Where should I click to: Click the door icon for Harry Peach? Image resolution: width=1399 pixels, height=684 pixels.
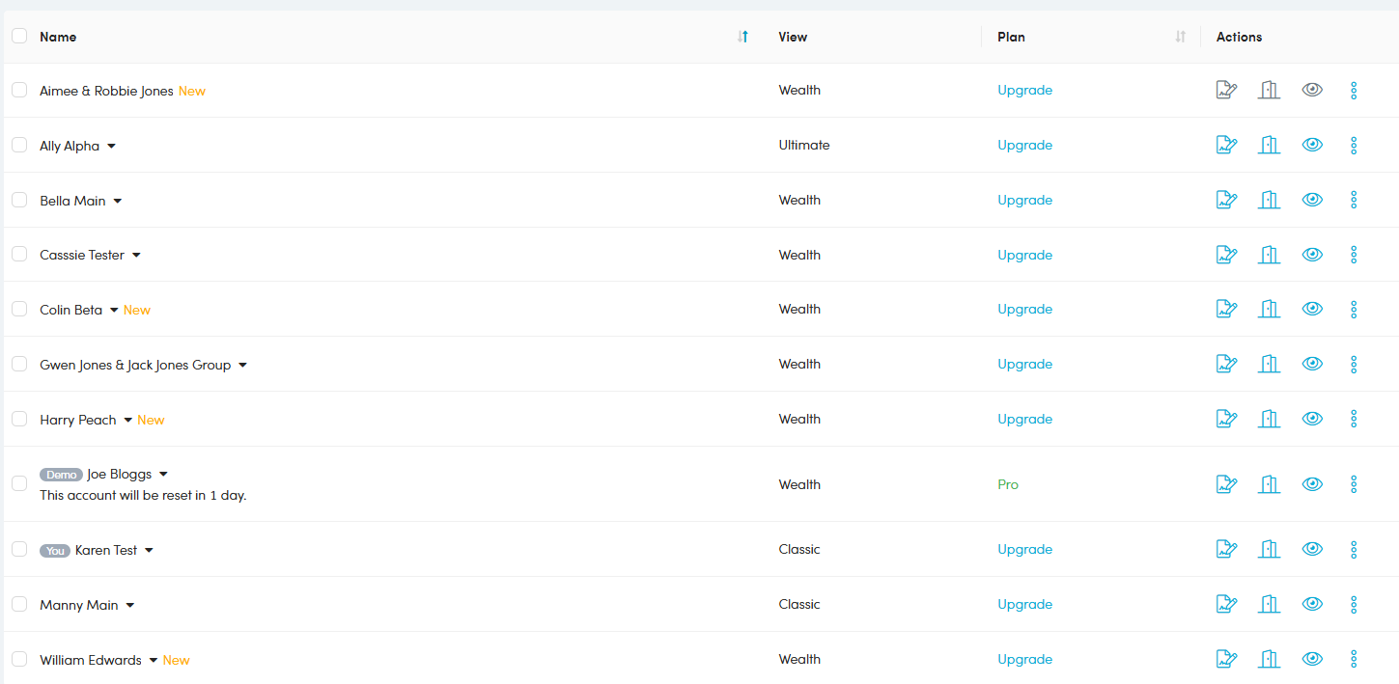pyautogui.click(x=1269, y=419)
